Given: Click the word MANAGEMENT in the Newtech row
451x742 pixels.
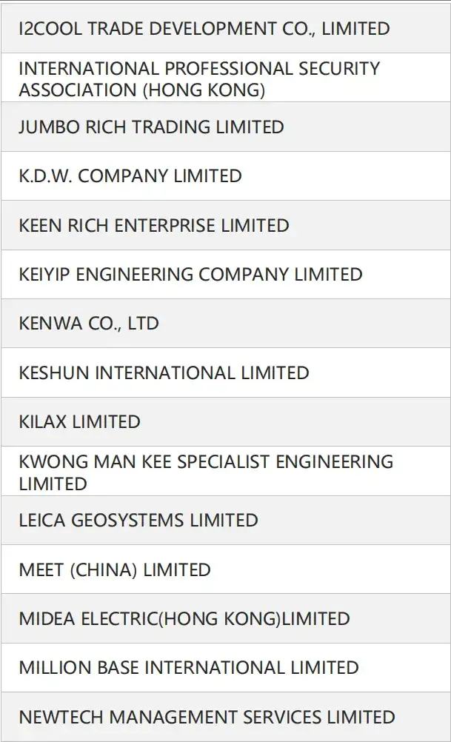Looking at the screenshot, I should click(173, 717).
